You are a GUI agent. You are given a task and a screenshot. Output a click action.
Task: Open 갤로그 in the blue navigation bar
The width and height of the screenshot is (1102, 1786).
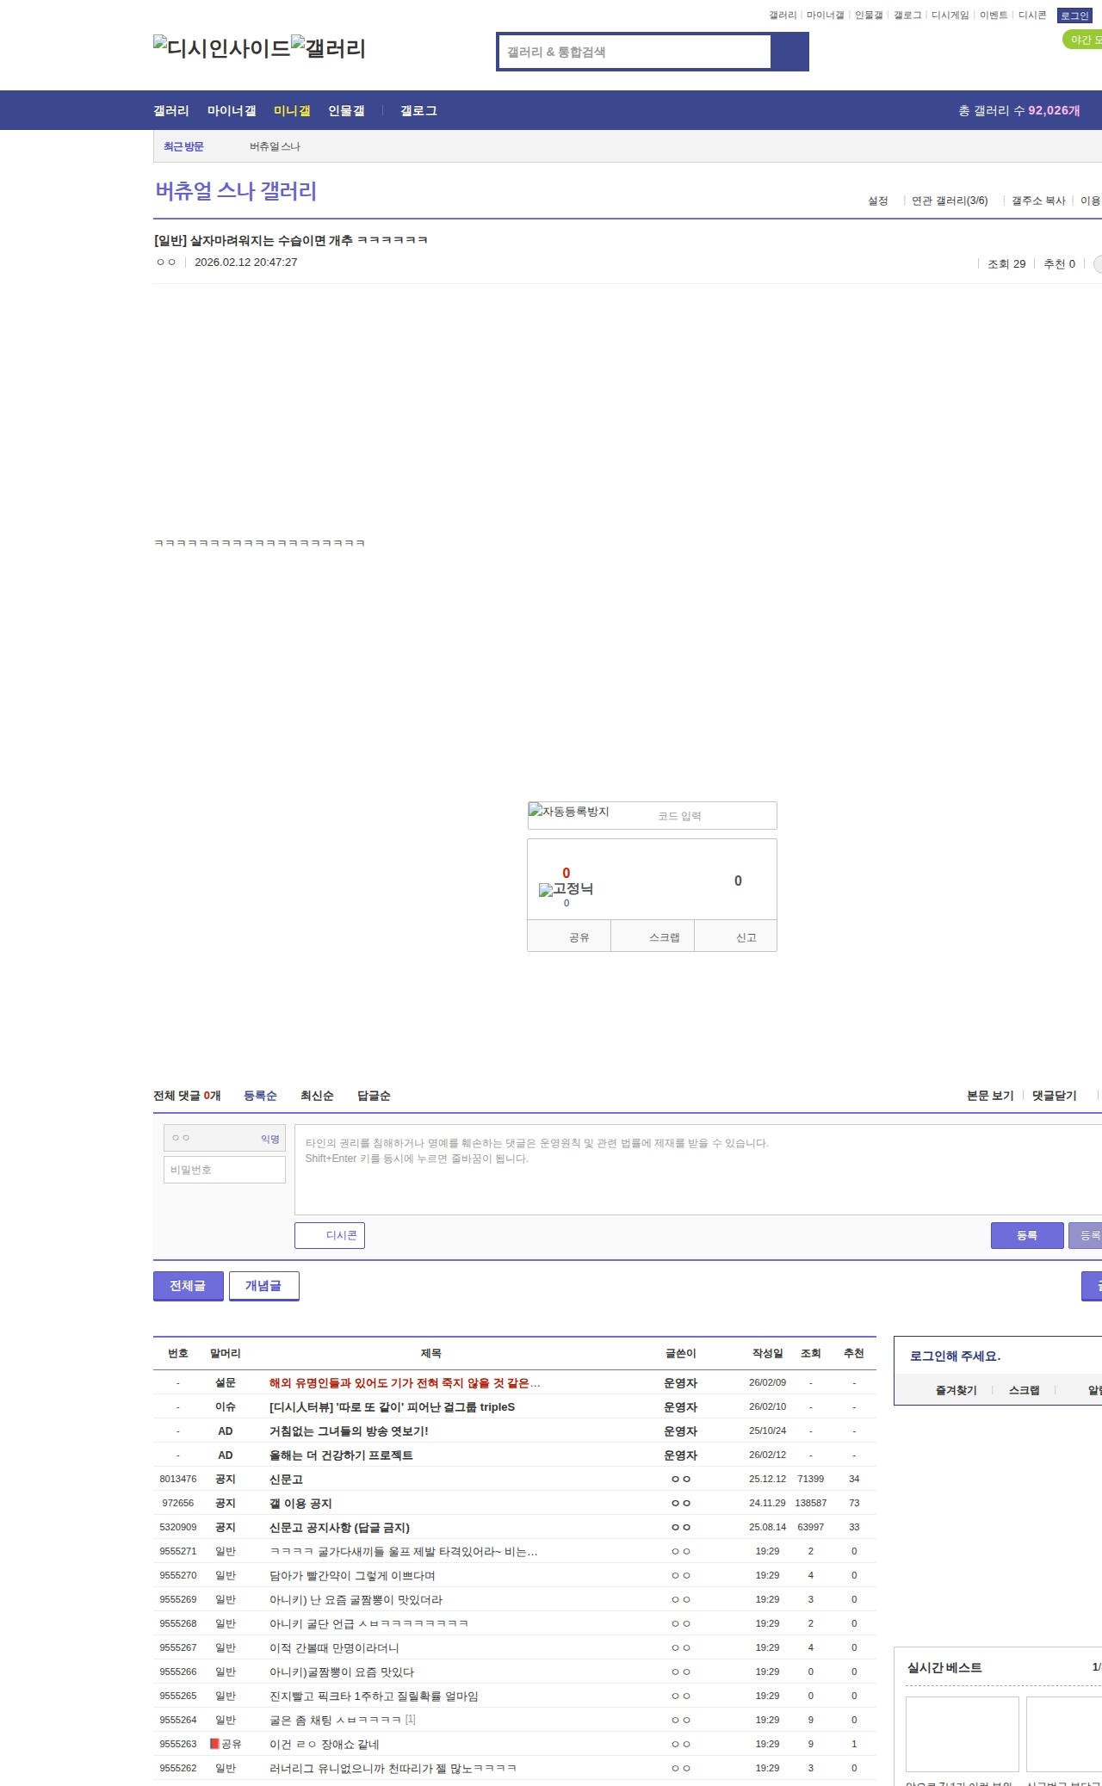point(418,110)
